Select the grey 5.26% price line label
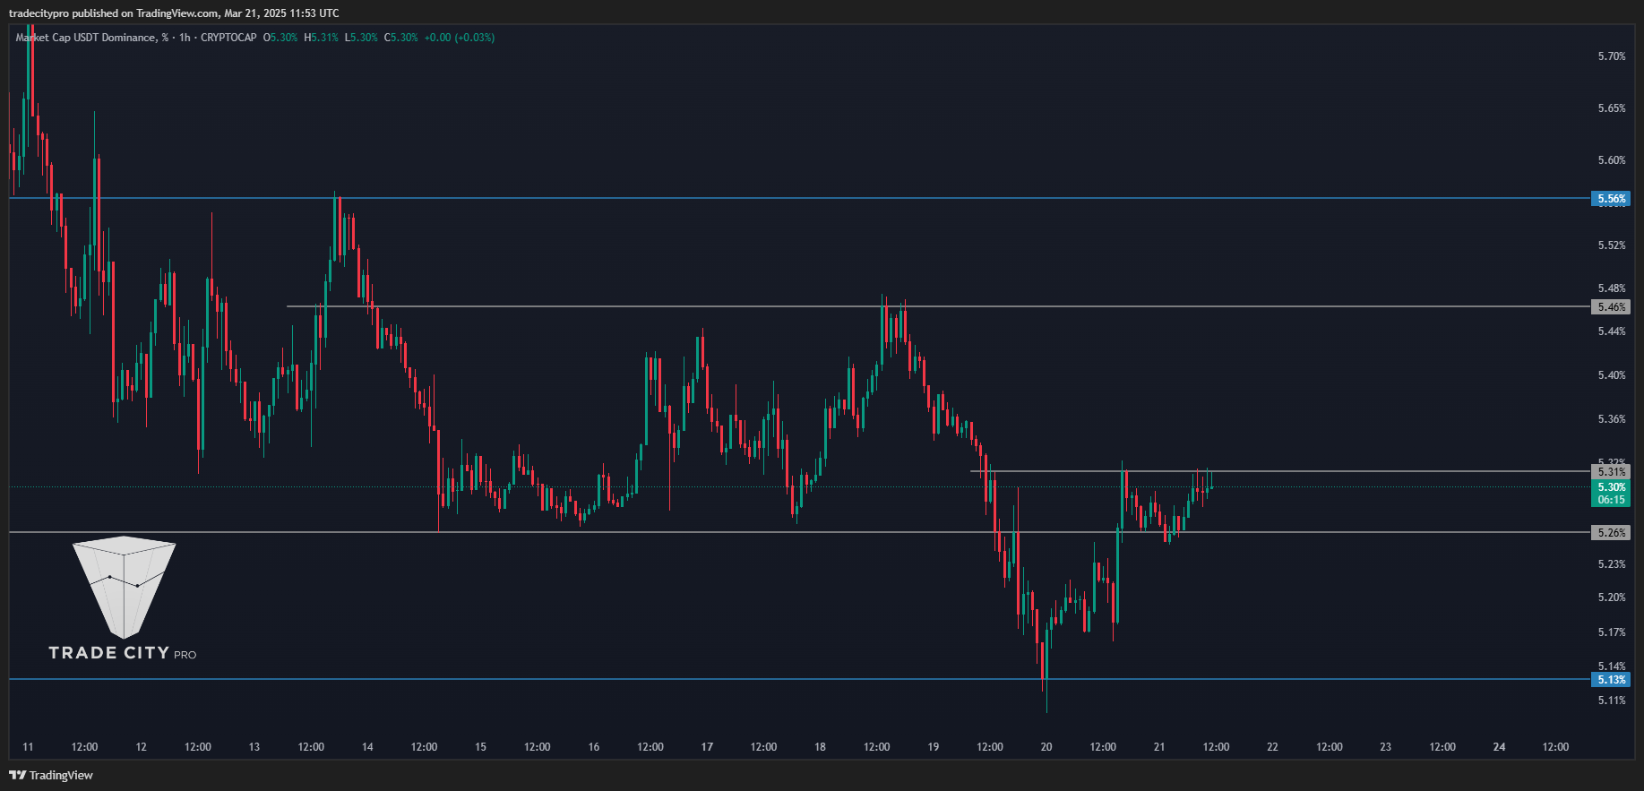Screen dimensions: 1644x791 click(1611, 533)
